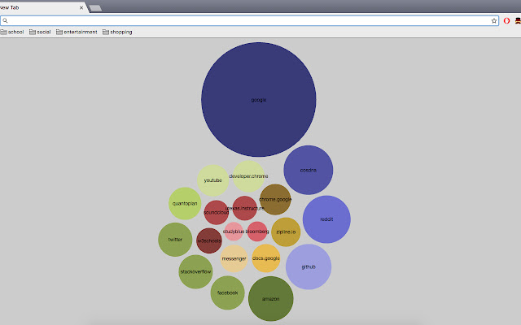Screen dimensions: 521x325
Task: Select the amazon bubble
Action: [x=271, y=299]
